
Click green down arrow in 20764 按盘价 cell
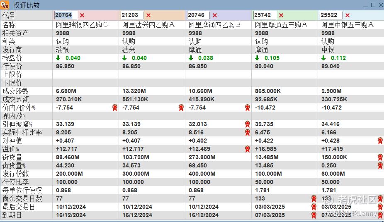pyautogui.click(x=58, y=58)
